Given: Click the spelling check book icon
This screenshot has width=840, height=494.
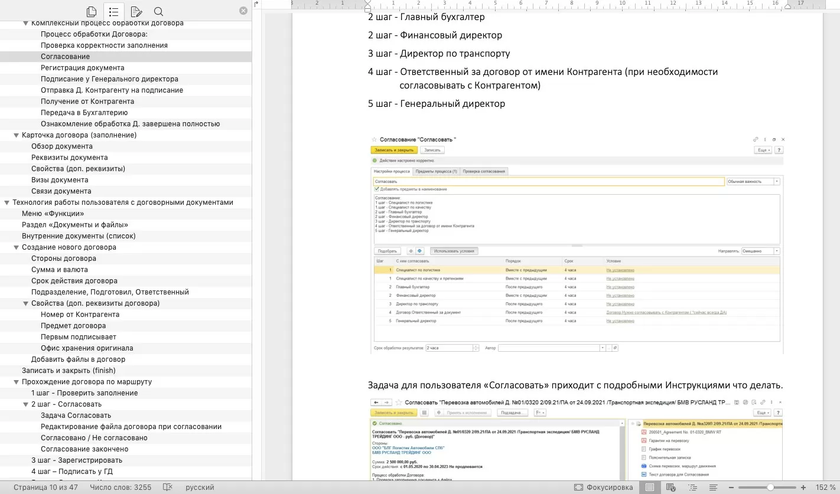Looking at the screenshot, I should [168, 488].
